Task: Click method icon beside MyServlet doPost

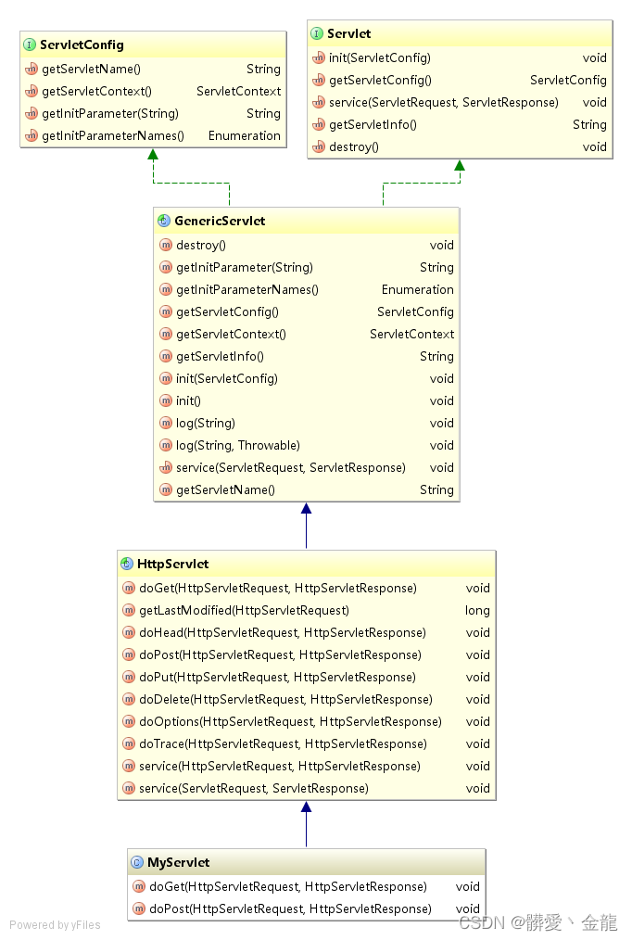Action: coord(139,908)
